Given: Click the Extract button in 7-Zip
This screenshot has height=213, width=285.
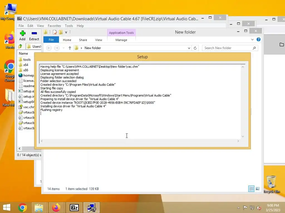Looking at the screenshot, I should pos(34,35).
